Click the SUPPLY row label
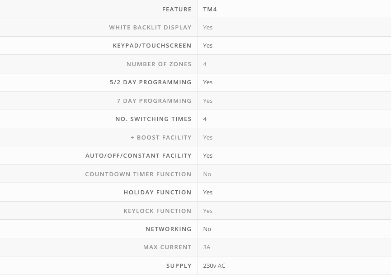 [x=179, y=265]
